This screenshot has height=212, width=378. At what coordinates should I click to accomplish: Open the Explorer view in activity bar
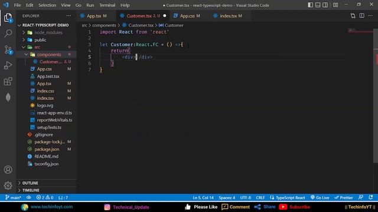pos(8,18)
